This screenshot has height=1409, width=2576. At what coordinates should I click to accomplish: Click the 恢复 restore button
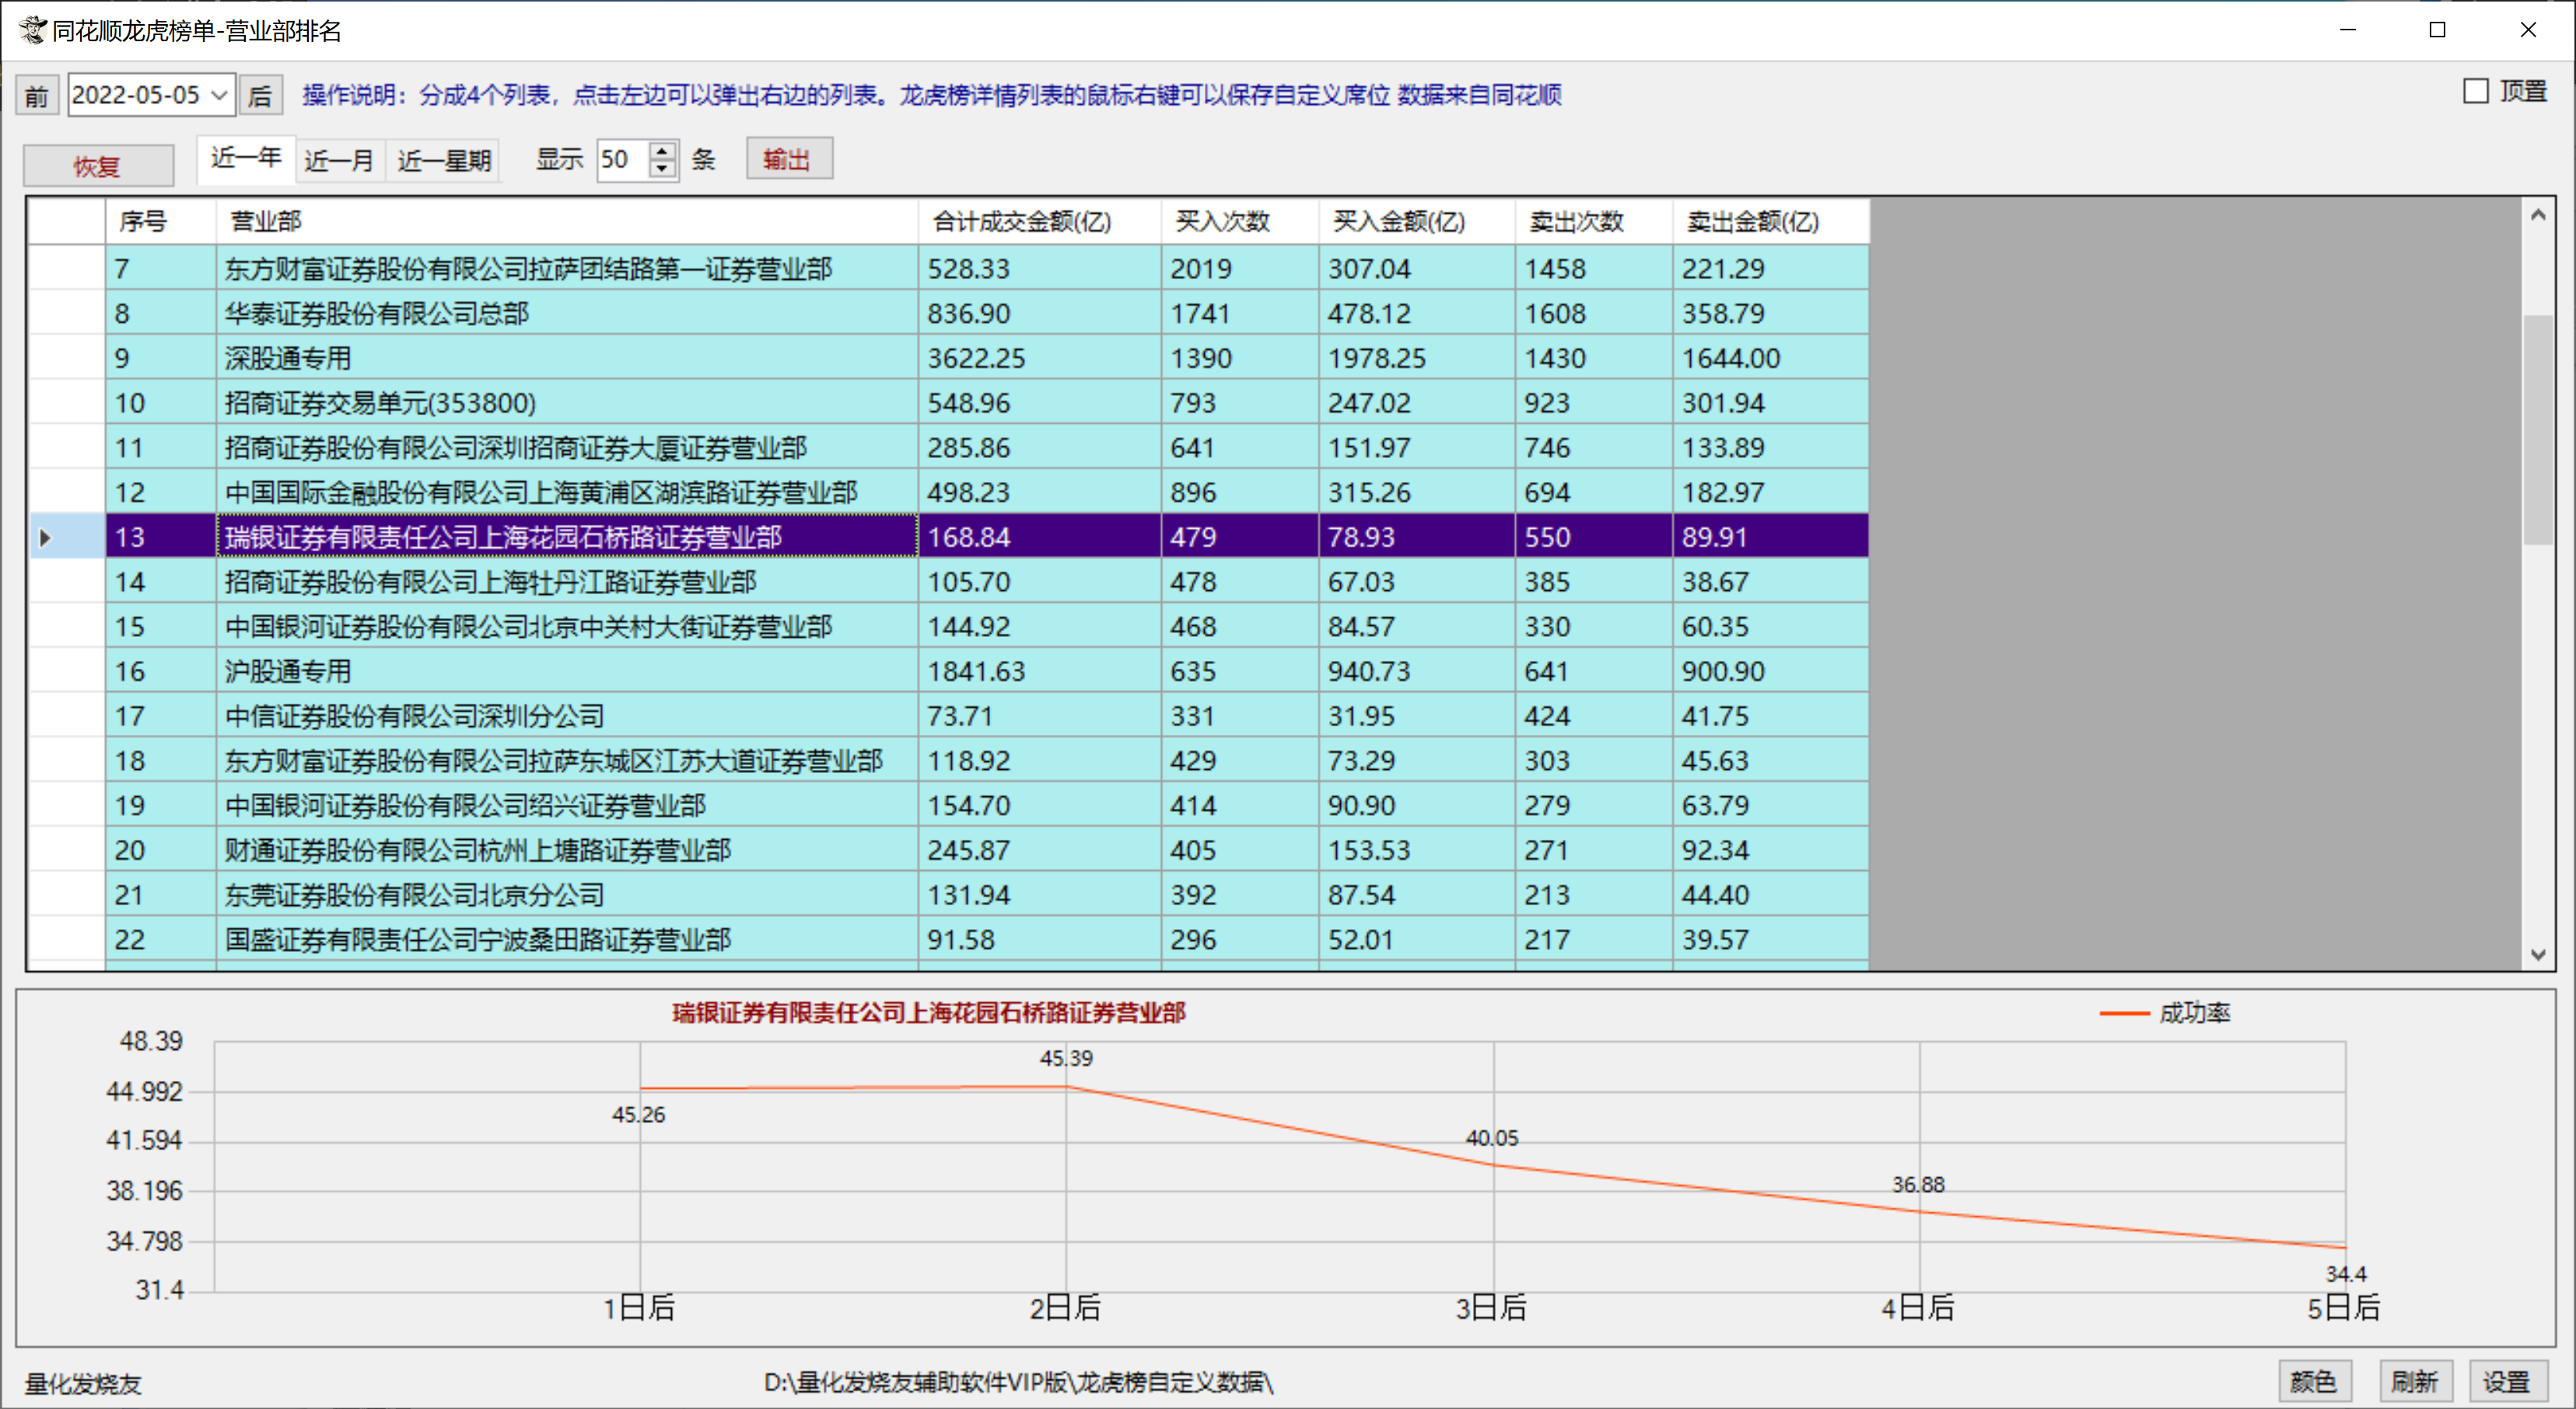(98, 166)
